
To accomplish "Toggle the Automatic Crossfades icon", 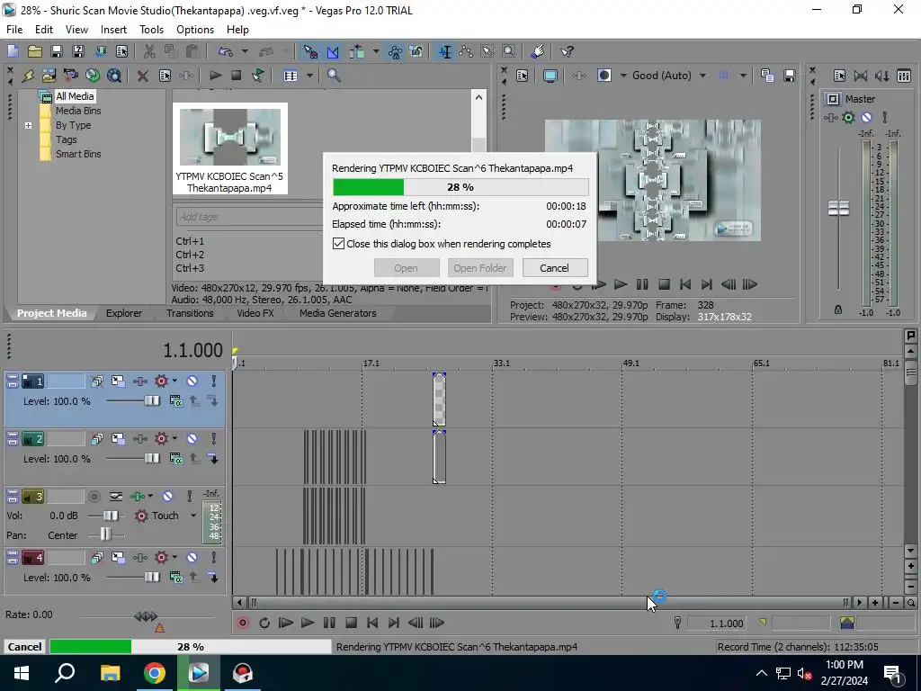I will [333, 51].
